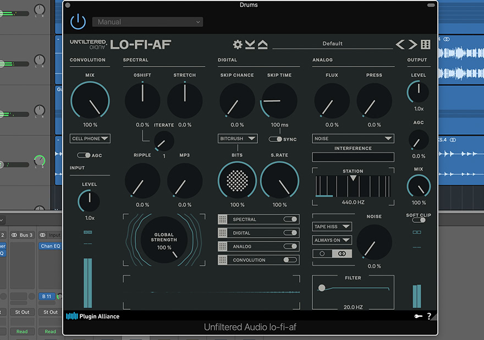Open the Cell Phone impulse dropdown
The height and width of the screenshot is (340, 484).
point(90,139)
